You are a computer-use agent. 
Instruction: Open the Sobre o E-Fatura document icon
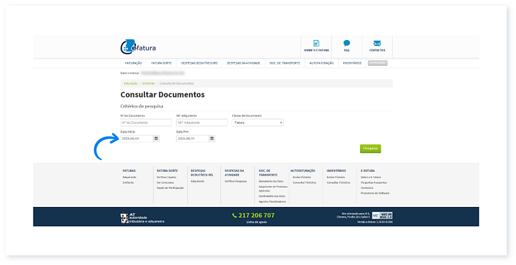click(316, 43)
